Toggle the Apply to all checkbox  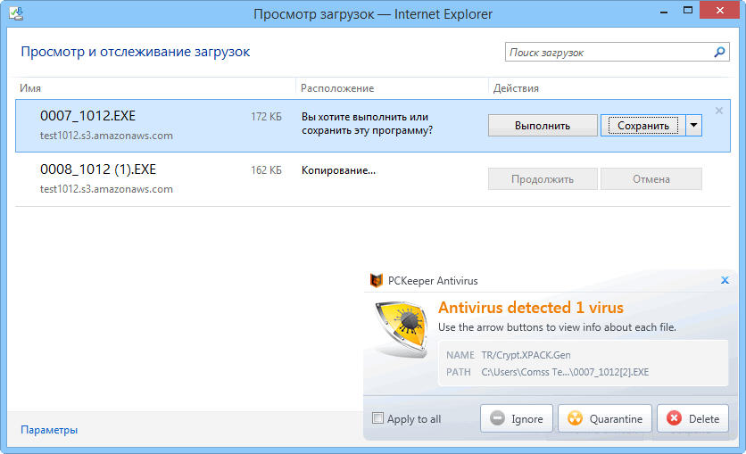pos(377,417)
